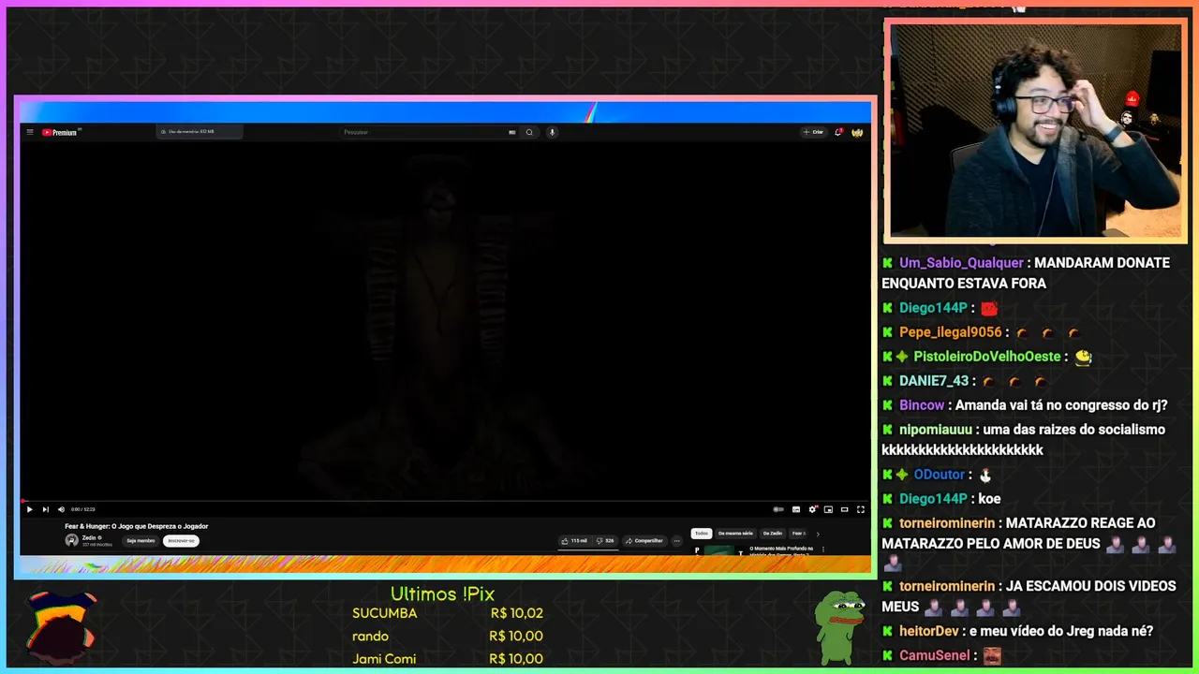Click the Compartilhar share button

644,540
